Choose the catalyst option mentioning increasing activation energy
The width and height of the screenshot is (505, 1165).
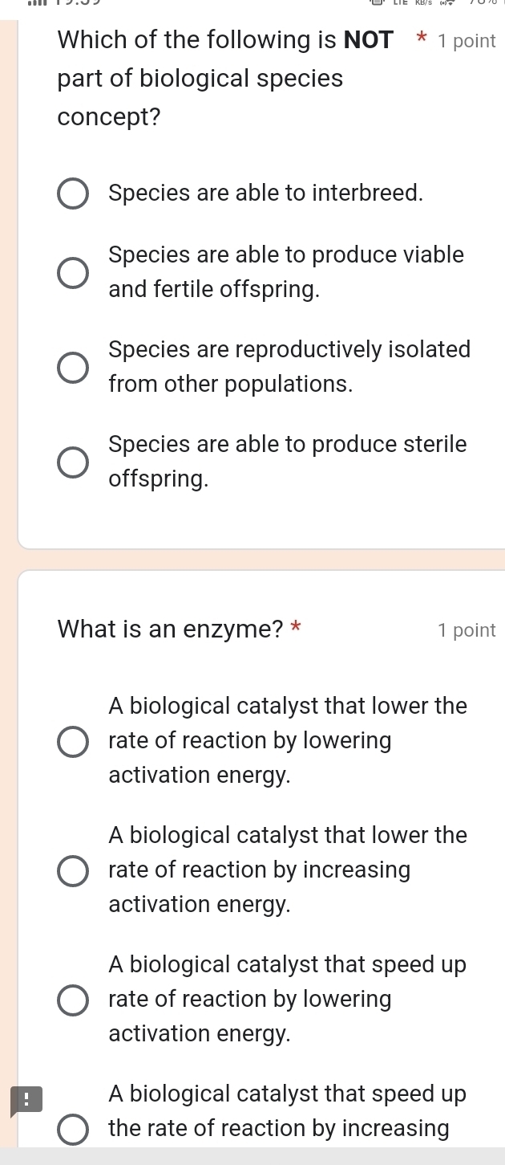[73, 870]
